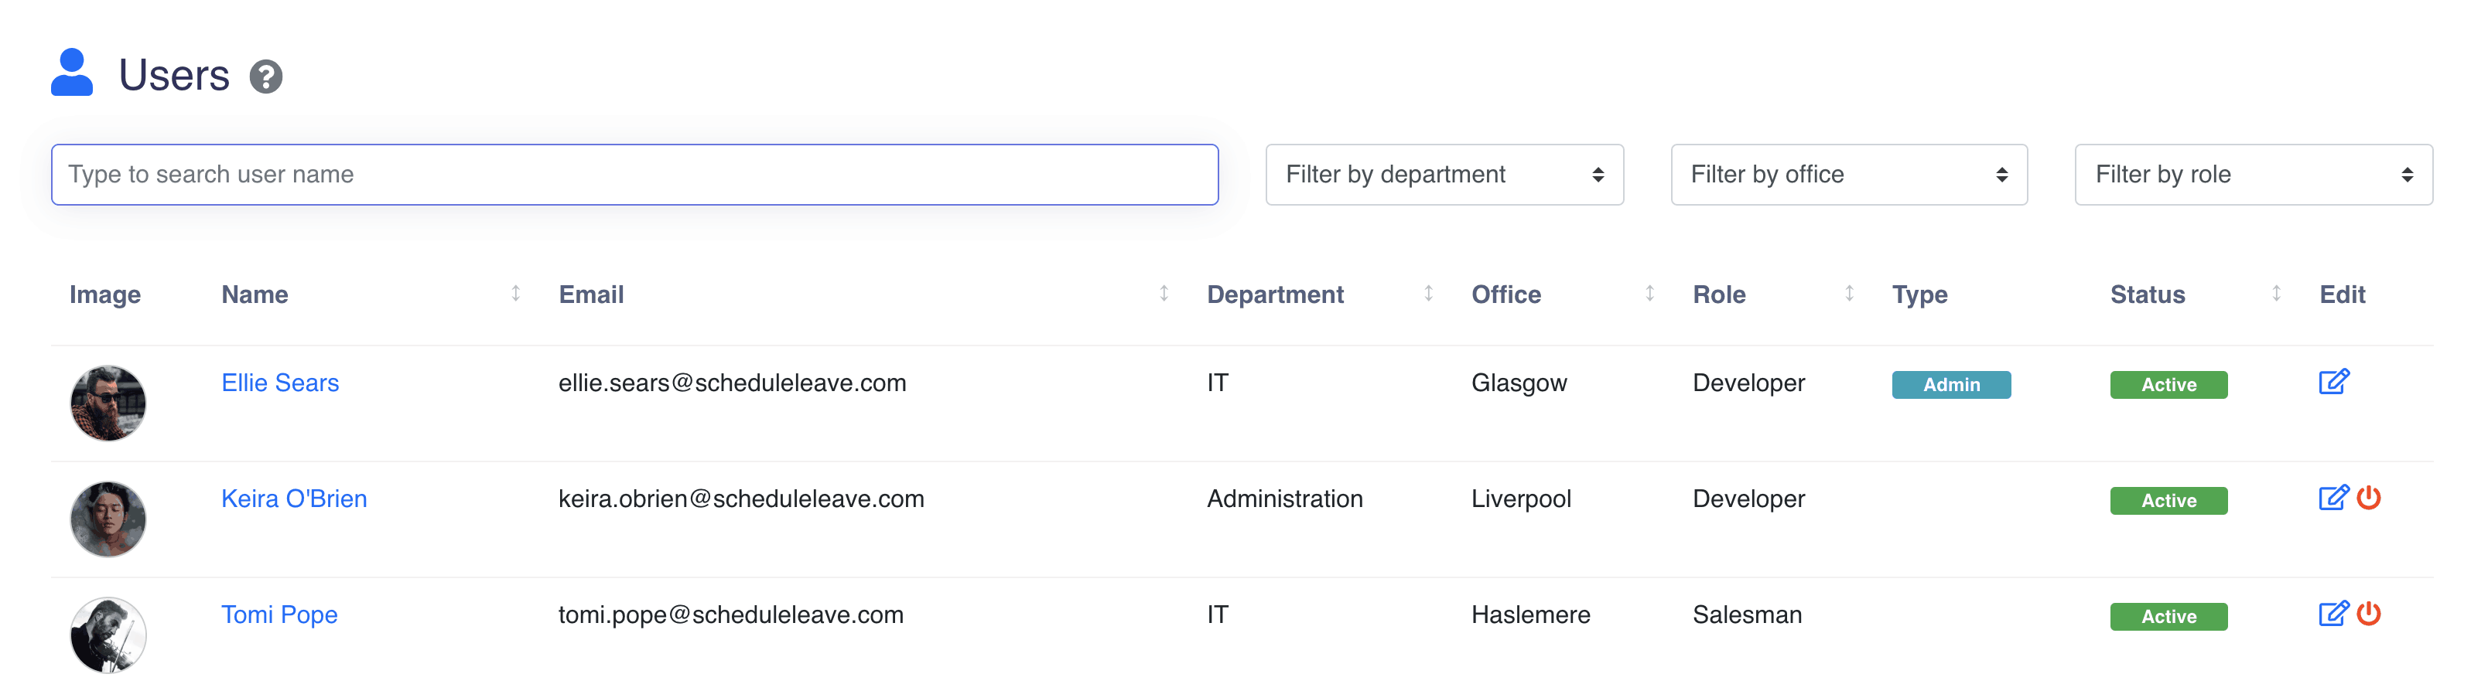The image size is (2488, 691).
Task: Expand the Filter by office dropdown
Action: coord(1849,175)
